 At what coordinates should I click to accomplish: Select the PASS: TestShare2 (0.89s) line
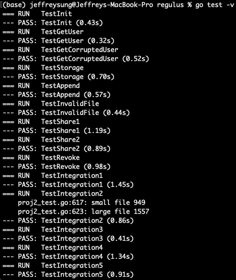click(57, 149)
